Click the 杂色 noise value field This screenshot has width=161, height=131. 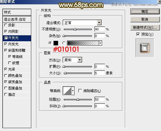coord(100,36)
